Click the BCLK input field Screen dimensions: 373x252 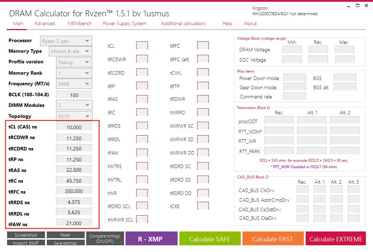click(74, 95)
